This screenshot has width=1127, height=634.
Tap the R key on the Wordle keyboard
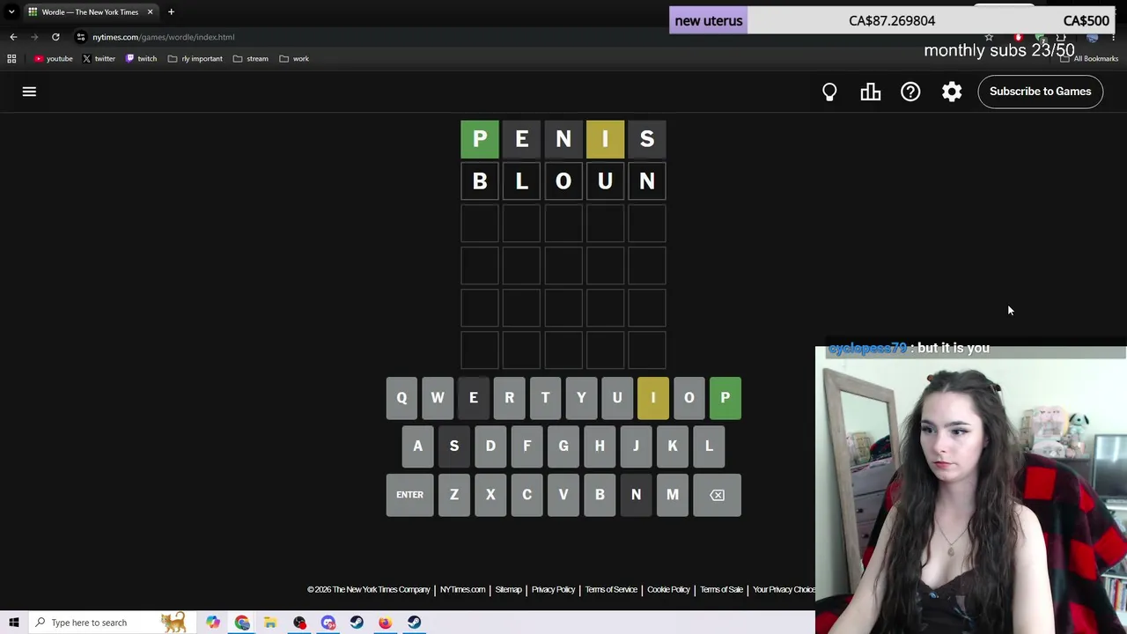pyautogui.click(x=509, y=398)
